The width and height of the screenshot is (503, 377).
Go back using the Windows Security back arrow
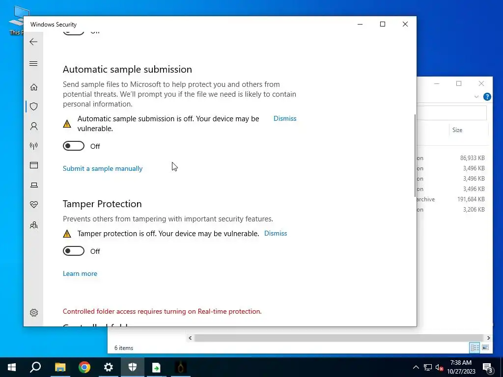[x=33, y=42]
